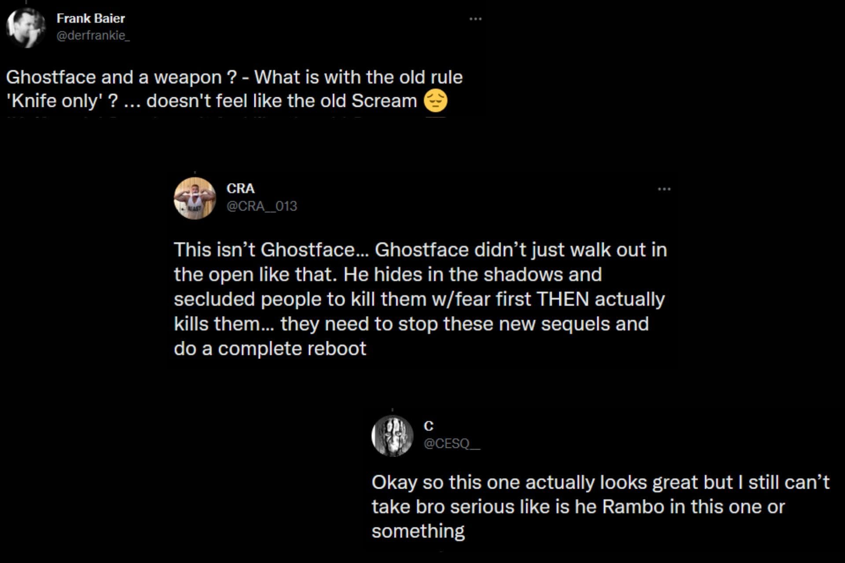
Task: Open Frank Baier's profile picture
Action: [26, 27]
